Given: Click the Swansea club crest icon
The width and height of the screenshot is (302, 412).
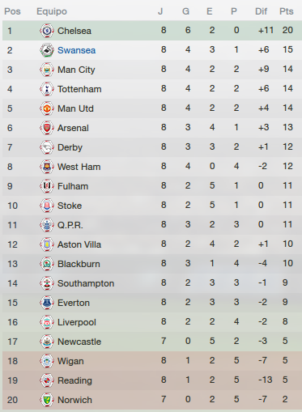Looking at the screenshot, I should point(47,50).
